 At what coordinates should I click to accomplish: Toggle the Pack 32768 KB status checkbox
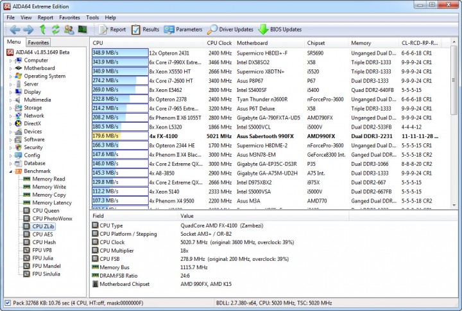[8, 303]
